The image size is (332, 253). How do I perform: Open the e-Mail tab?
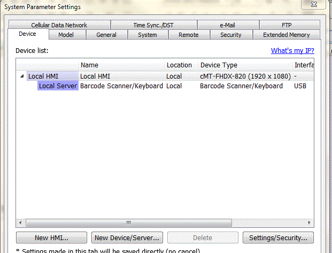(228, 25)
